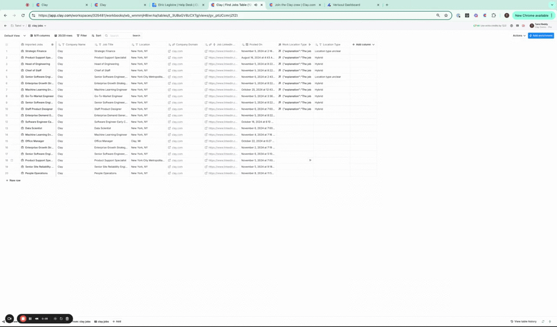Open link icon in Strategic Finance Company Domain

click(170, 51)
